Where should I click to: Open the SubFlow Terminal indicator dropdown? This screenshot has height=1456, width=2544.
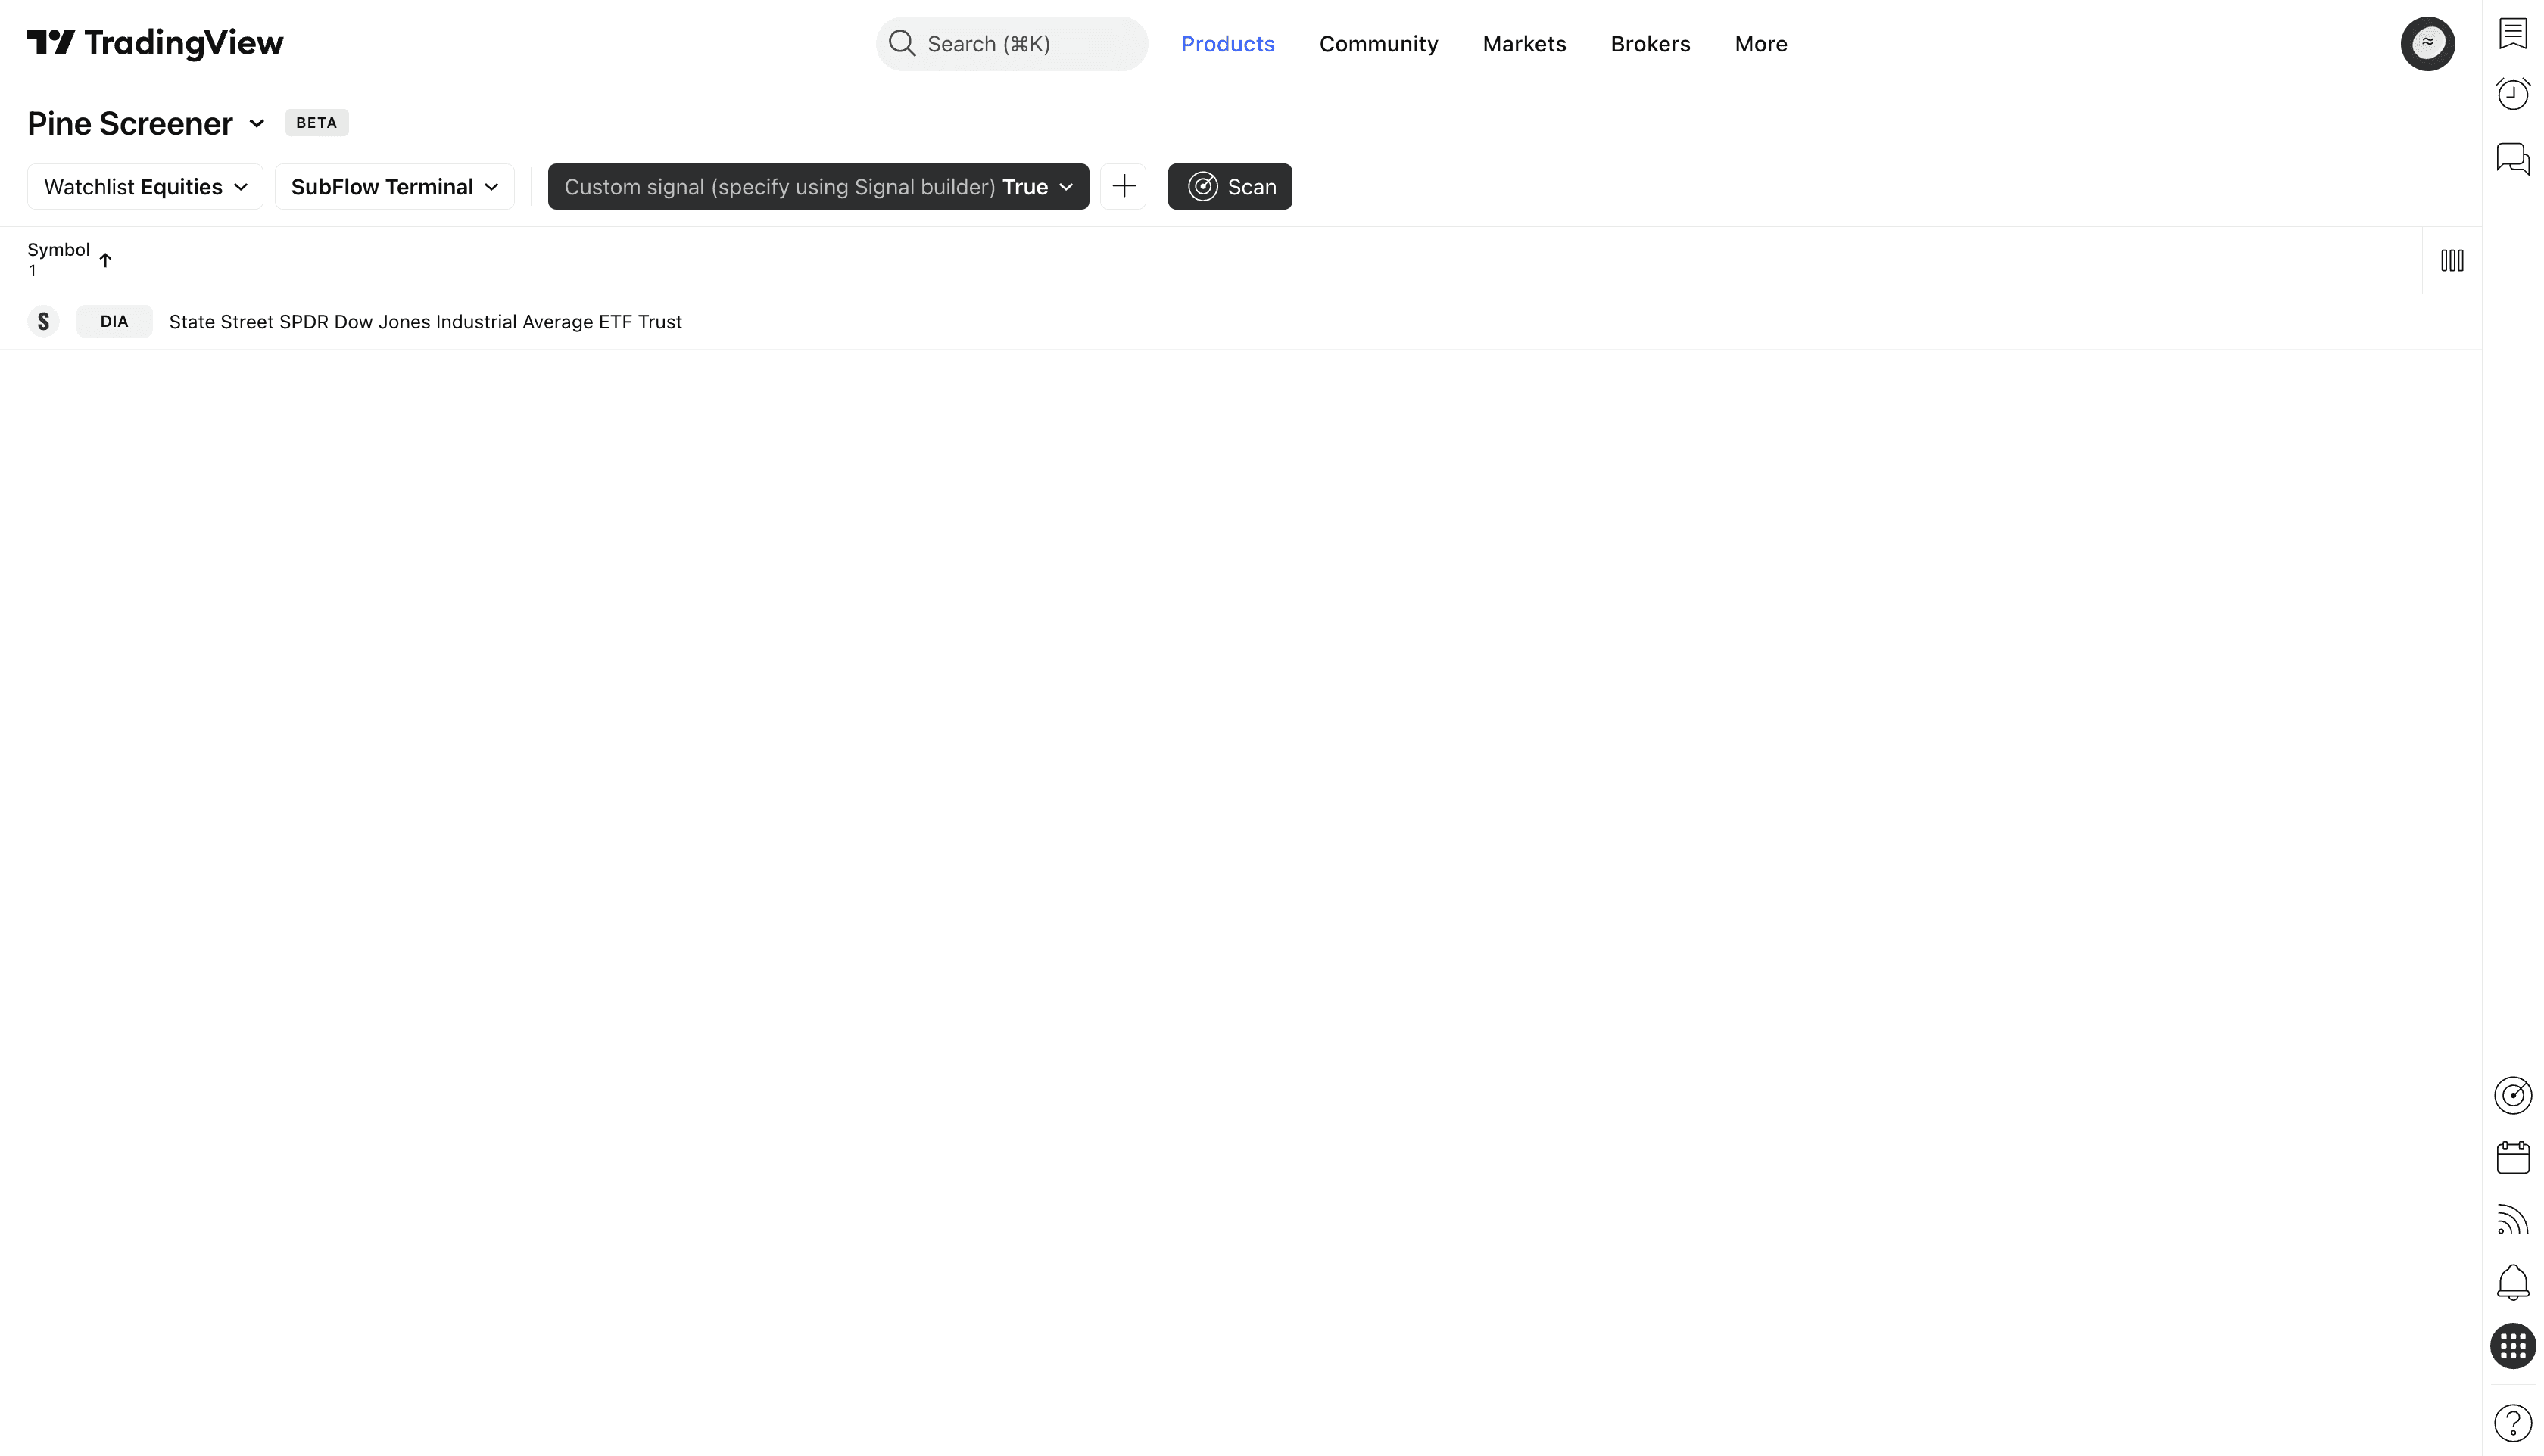[x=394, y=187]
